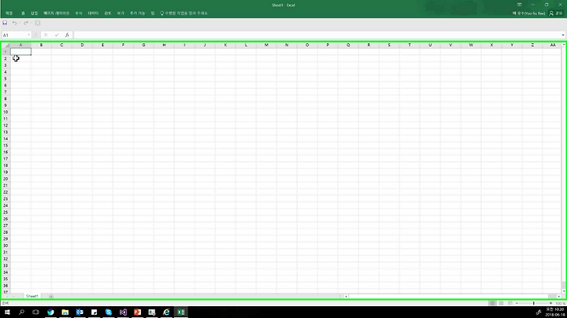
Task: Open Task View from the taskbar
Action: (x=35, y=312)
